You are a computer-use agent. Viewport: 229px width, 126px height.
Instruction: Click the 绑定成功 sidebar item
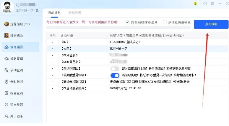17,36
